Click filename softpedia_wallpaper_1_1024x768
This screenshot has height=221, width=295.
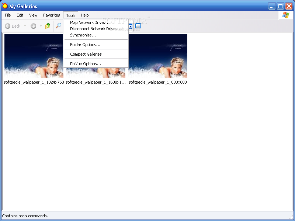pos(34,82)
